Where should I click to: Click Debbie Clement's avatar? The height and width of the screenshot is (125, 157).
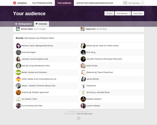(x=83, y=99)
